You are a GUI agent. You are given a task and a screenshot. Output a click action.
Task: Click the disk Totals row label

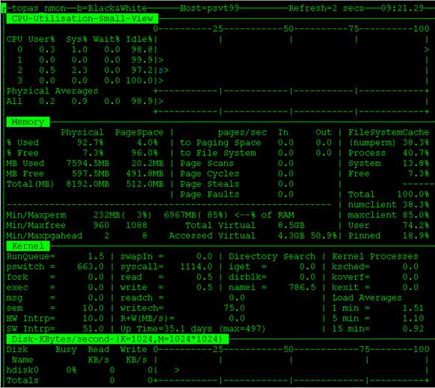[x=22, y=381]
